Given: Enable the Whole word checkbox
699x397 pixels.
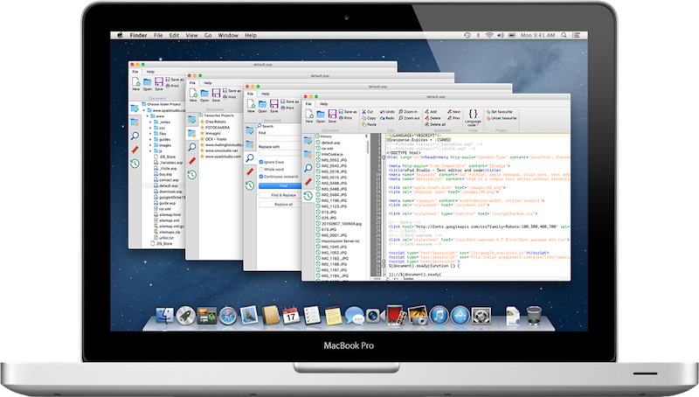Looking at the screenshot, I should click(x=261, y=169).
